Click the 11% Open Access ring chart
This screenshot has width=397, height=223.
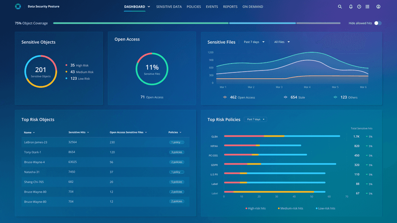[152, 69]
